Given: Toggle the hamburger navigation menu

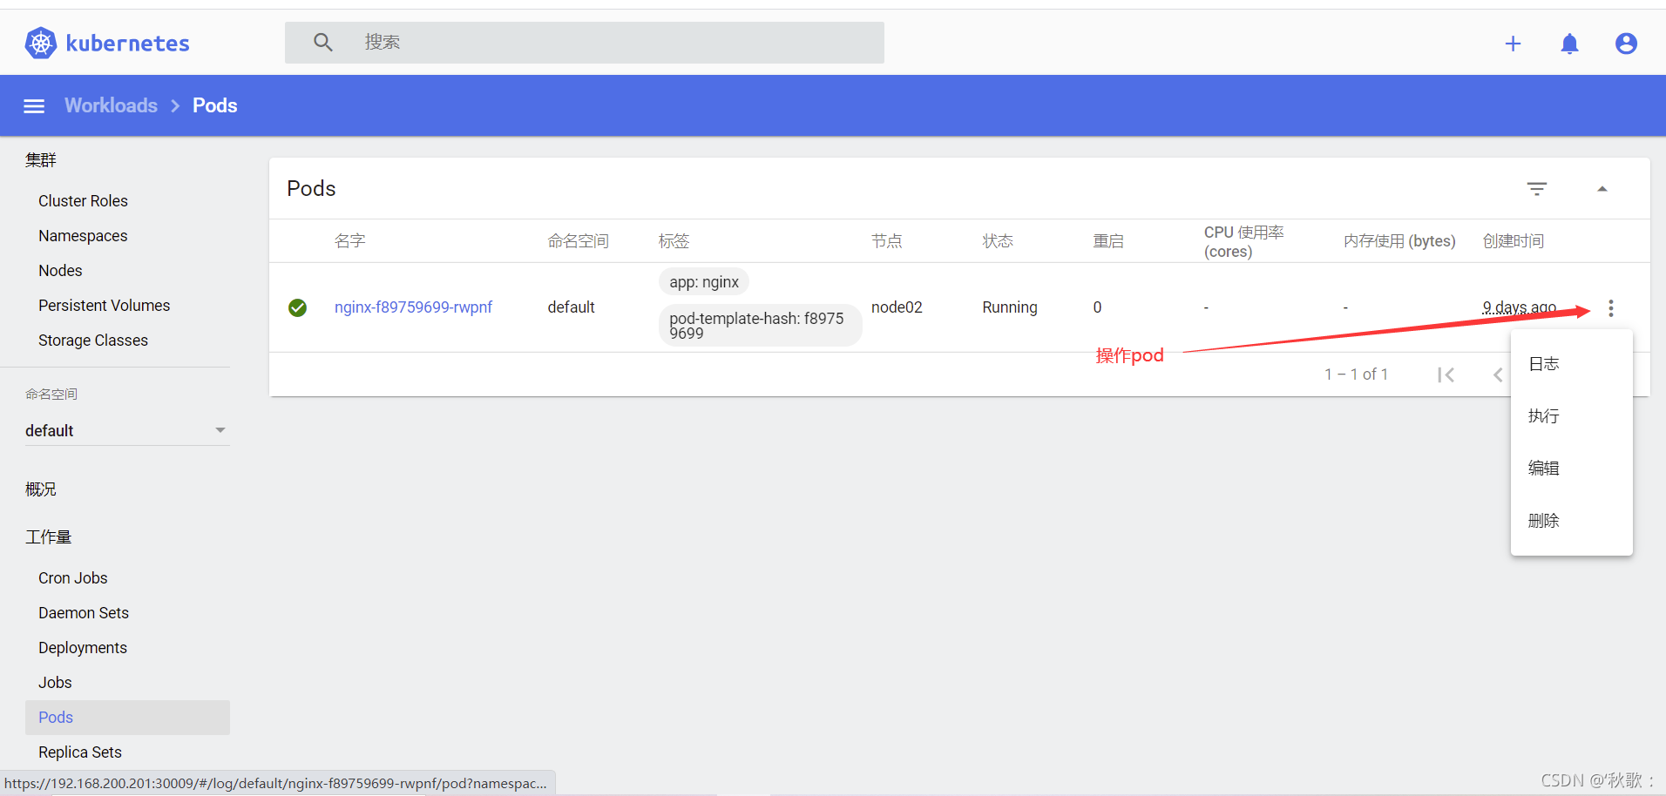Looking at the screenshot, I should click(x=34, y=106).
